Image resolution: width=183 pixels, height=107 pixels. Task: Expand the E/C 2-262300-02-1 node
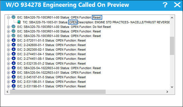tap(8, 50)
